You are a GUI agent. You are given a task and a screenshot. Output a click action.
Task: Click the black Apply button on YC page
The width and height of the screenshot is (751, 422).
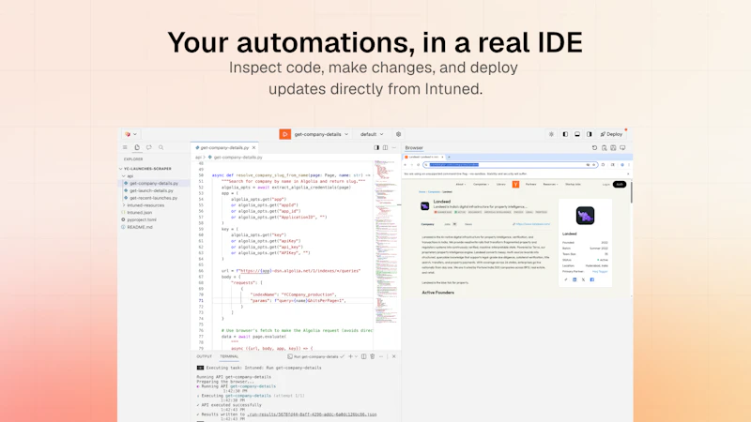coord(620,184)
